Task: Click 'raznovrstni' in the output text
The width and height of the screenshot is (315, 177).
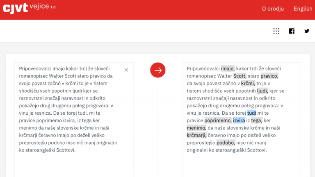Action: [199, 98]
